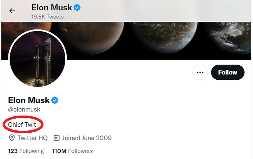253x159 pixels.
Task: Open the rocket profile picture
Action: pos(37,59)
